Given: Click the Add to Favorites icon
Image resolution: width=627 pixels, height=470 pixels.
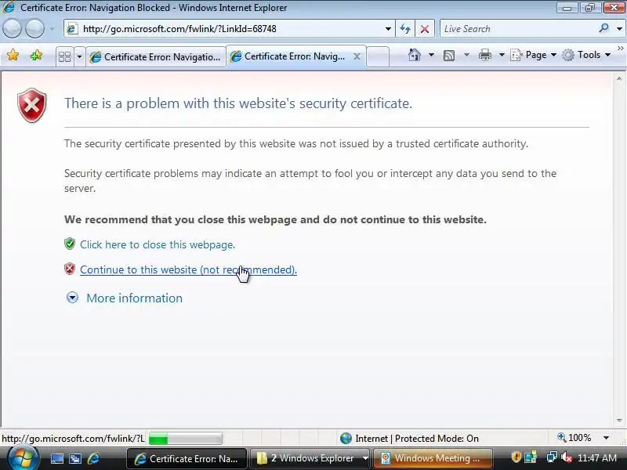Looking at the screenshot, I should point(36,55).
